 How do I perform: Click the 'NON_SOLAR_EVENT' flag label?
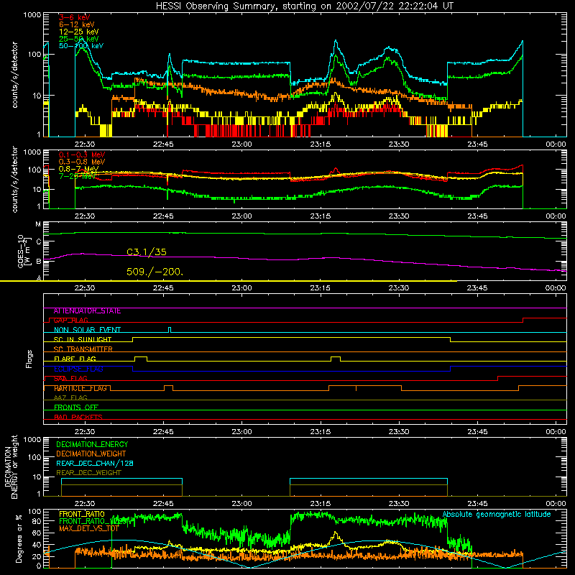pyautogui.click(x=87, y=330)
